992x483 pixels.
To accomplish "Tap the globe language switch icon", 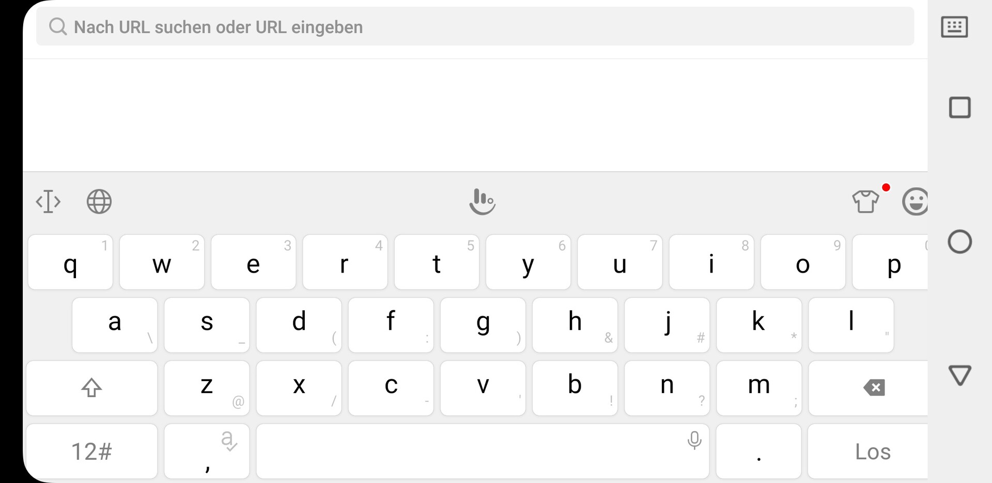I will point(99,202).
